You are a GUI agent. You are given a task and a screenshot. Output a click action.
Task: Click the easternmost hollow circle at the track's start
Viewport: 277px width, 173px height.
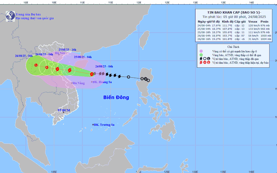(148, 80)
